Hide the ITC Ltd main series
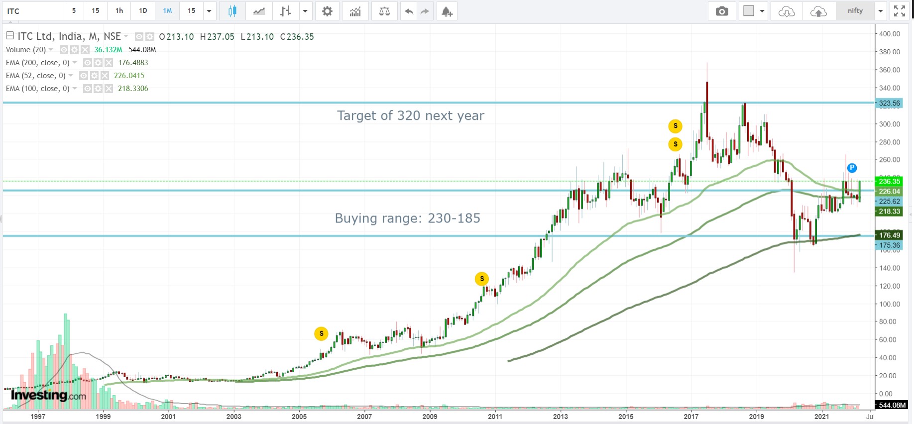 (x=139, y=36)
